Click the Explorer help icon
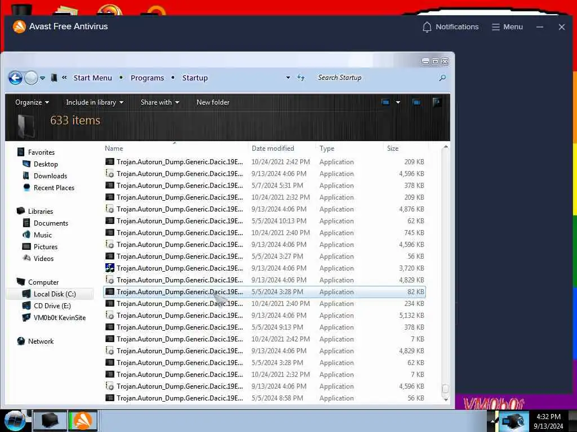The width and height of the screenshot is (577, 432). tap(437, 102)
